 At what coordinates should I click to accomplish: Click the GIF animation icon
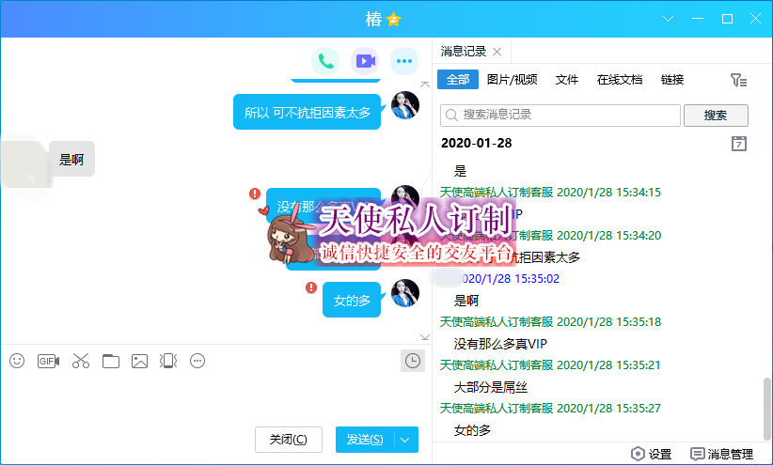pos(48,361)
